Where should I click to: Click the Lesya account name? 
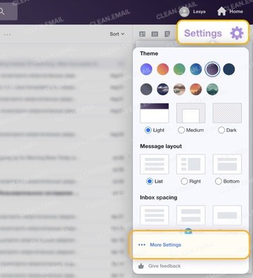tap(200, 11)
